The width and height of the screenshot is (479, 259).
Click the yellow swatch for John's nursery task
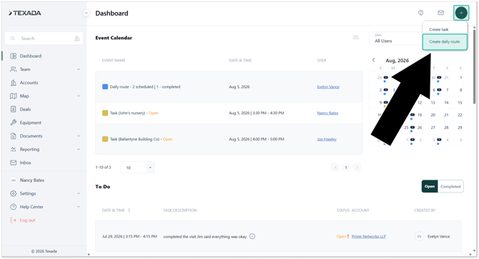point(105,113)
